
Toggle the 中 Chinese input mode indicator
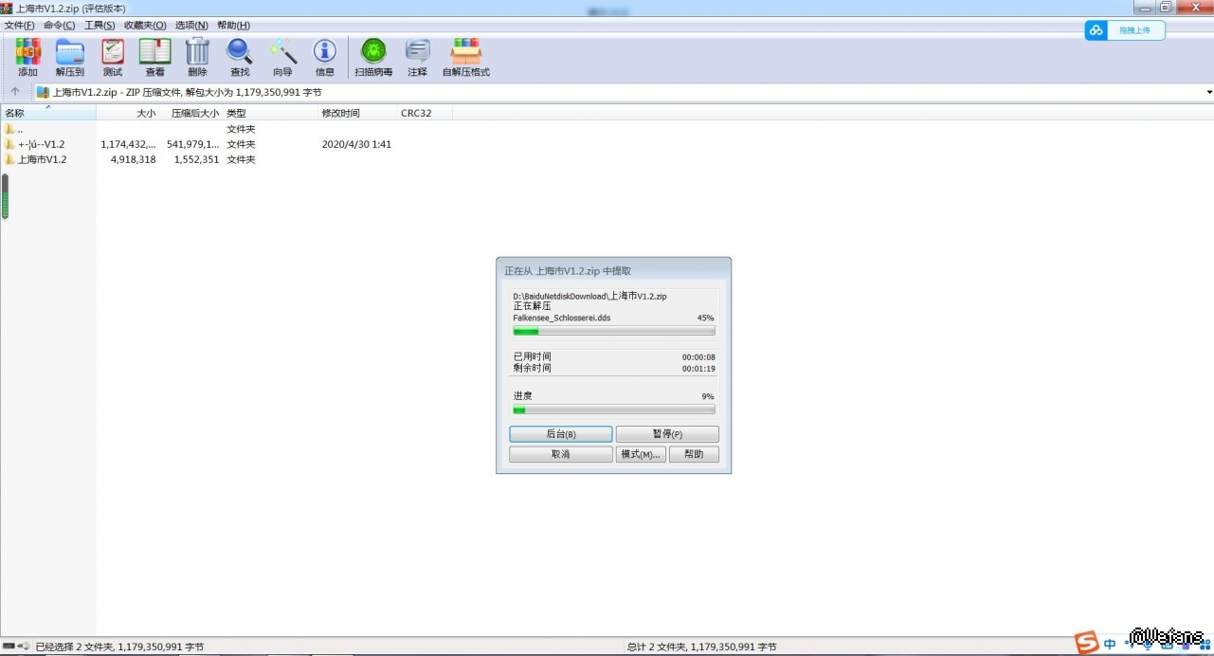coord(1110,643)
